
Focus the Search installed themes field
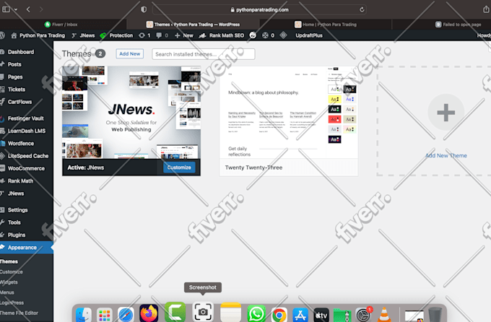pyautogui.click(x=204, y=54)
